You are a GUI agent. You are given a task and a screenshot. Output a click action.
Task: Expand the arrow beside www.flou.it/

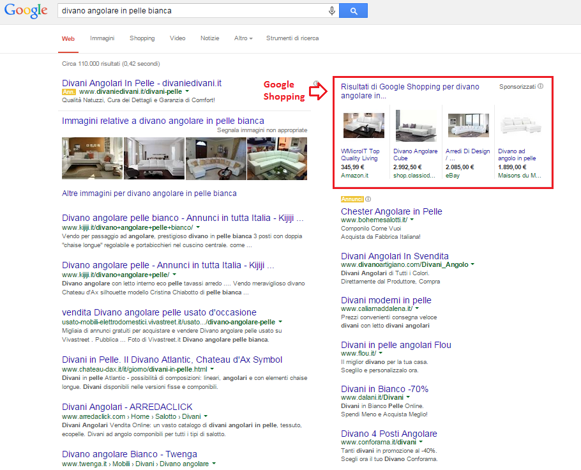pos(381,353)
